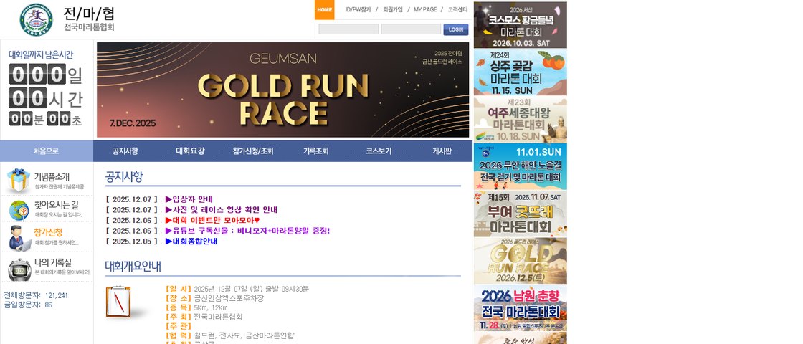Open the 찾아오시는 길 globe icon
The height and width of the screenshot is (344, 803).
pyautogui.click(x=19, y=210)
